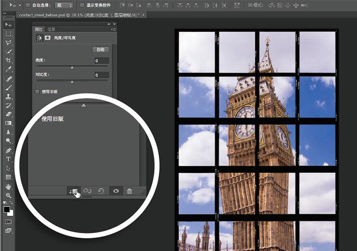Image resolution: width=357 pixels, height=251 pixels.
Task: Select the Horizontal Type tool
Action: coord(8,159)
